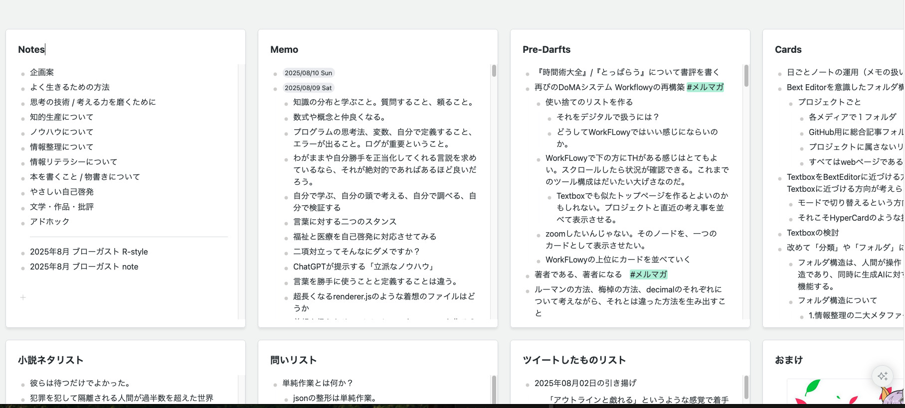Click the bullet beside 使い捨てのリストを作る
This screenshot has width=905, height=408.
[x=539, y=104]
